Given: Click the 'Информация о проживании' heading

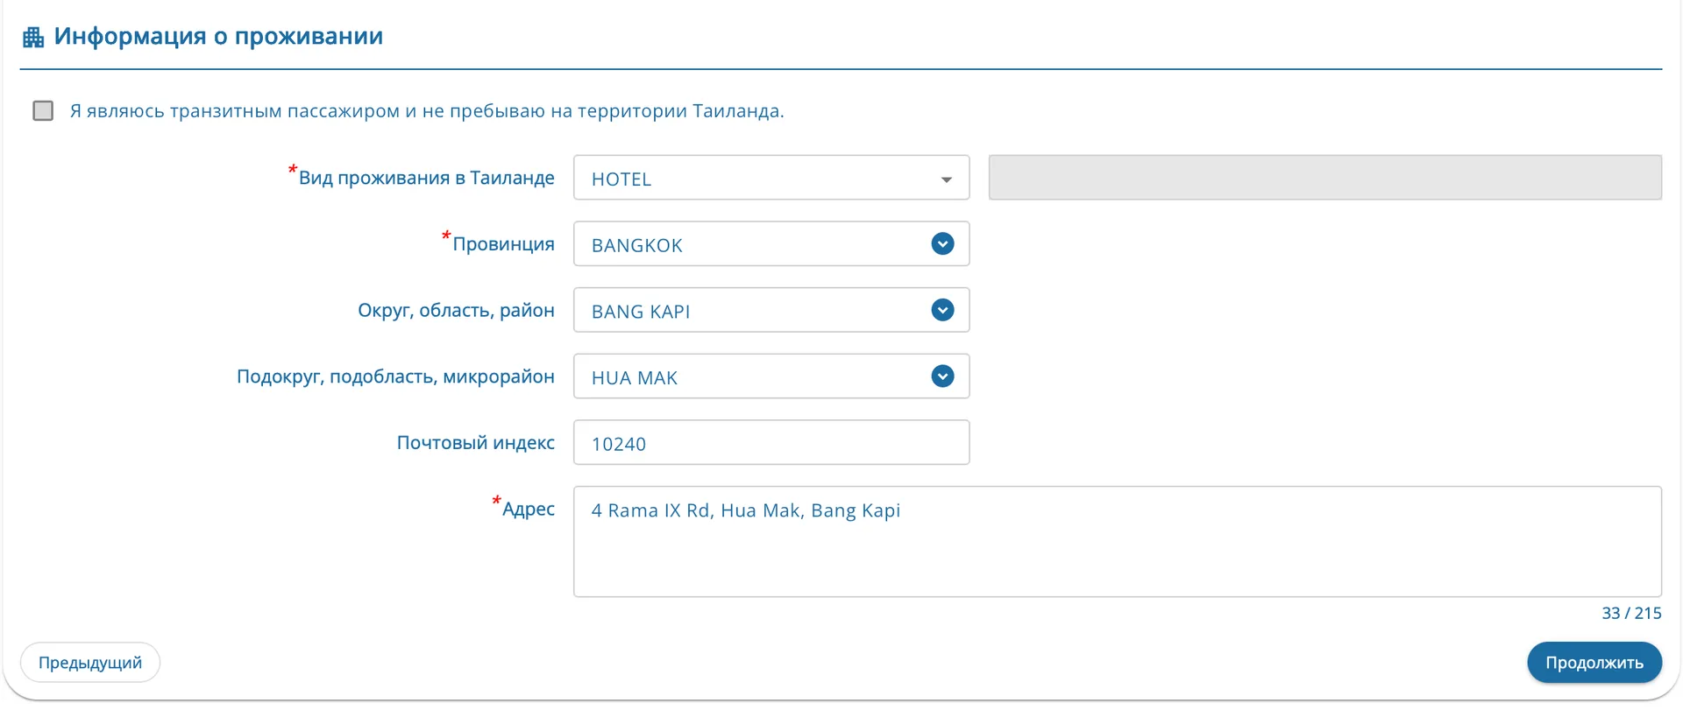Looking at the screenshot, I should pyautogui.click(x=218, y=36).
